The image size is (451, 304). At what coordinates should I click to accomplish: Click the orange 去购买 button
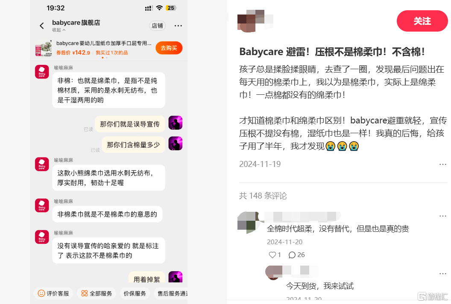click(x=169, y=48)
